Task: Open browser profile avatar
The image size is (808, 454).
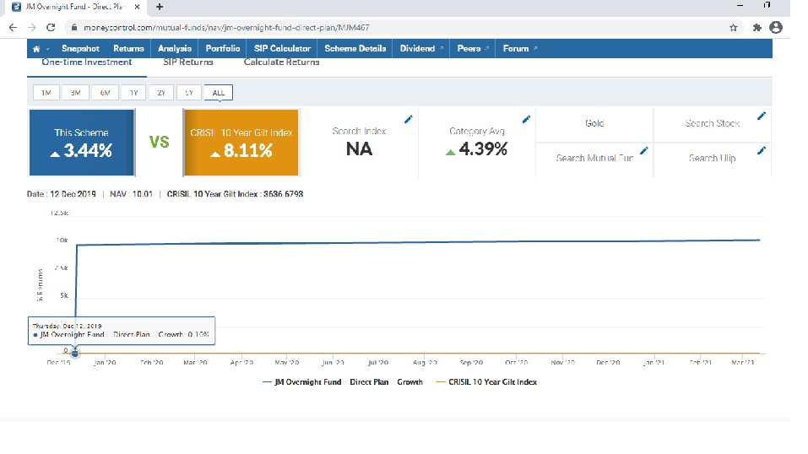Action: click(776, 27)
